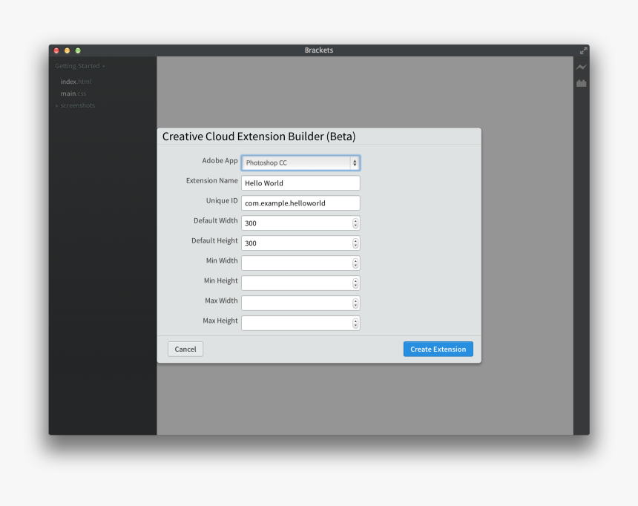Viewport: 638px width, 506px height.
Task: Click inside the Default Height field
Action: pos(297,243)
